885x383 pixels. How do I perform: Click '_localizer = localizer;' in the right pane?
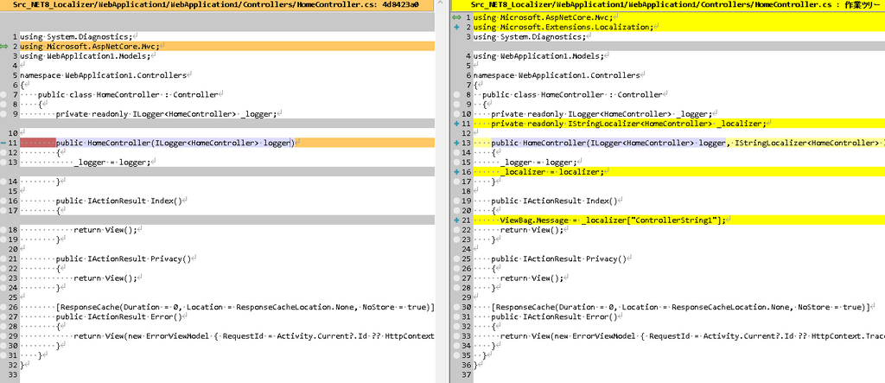coord(551,172)
